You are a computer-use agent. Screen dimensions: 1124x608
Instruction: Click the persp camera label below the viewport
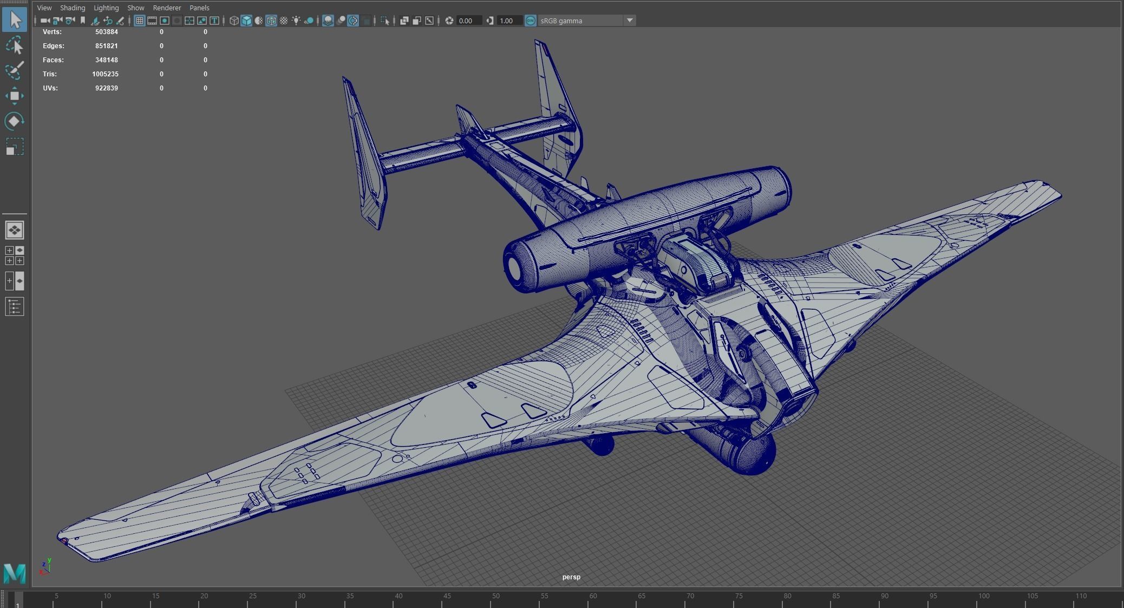coord(571,577)
